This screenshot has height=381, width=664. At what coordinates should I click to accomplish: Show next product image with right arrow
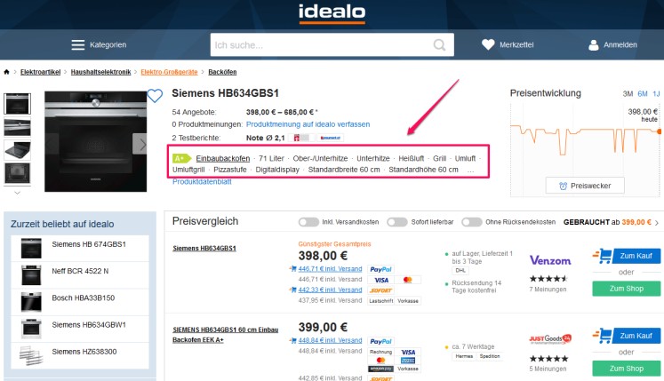coord(140,145)
